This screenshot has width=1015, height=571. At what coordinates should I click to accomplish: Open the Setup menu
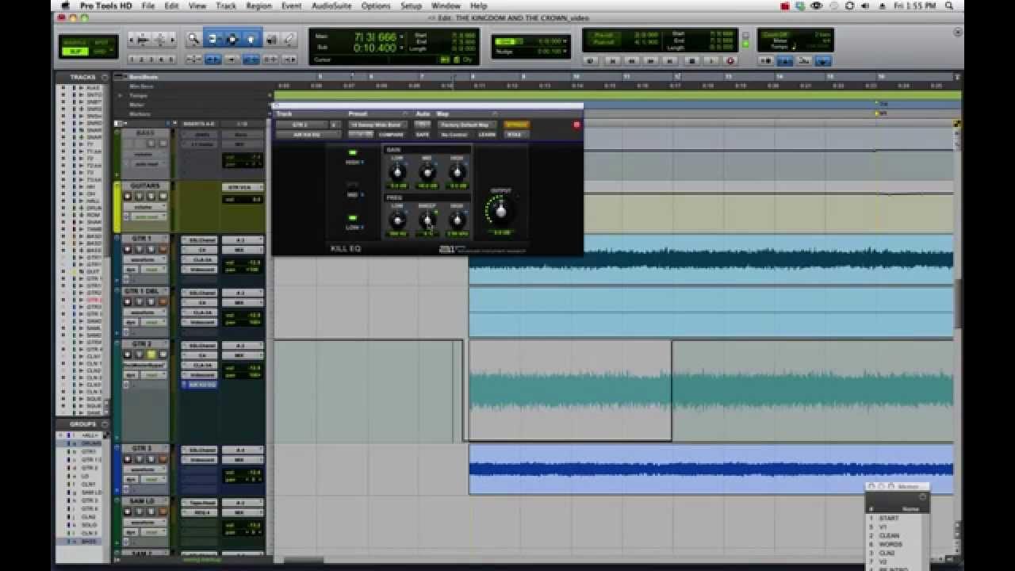pyautogui.click(x=411, y=6)
